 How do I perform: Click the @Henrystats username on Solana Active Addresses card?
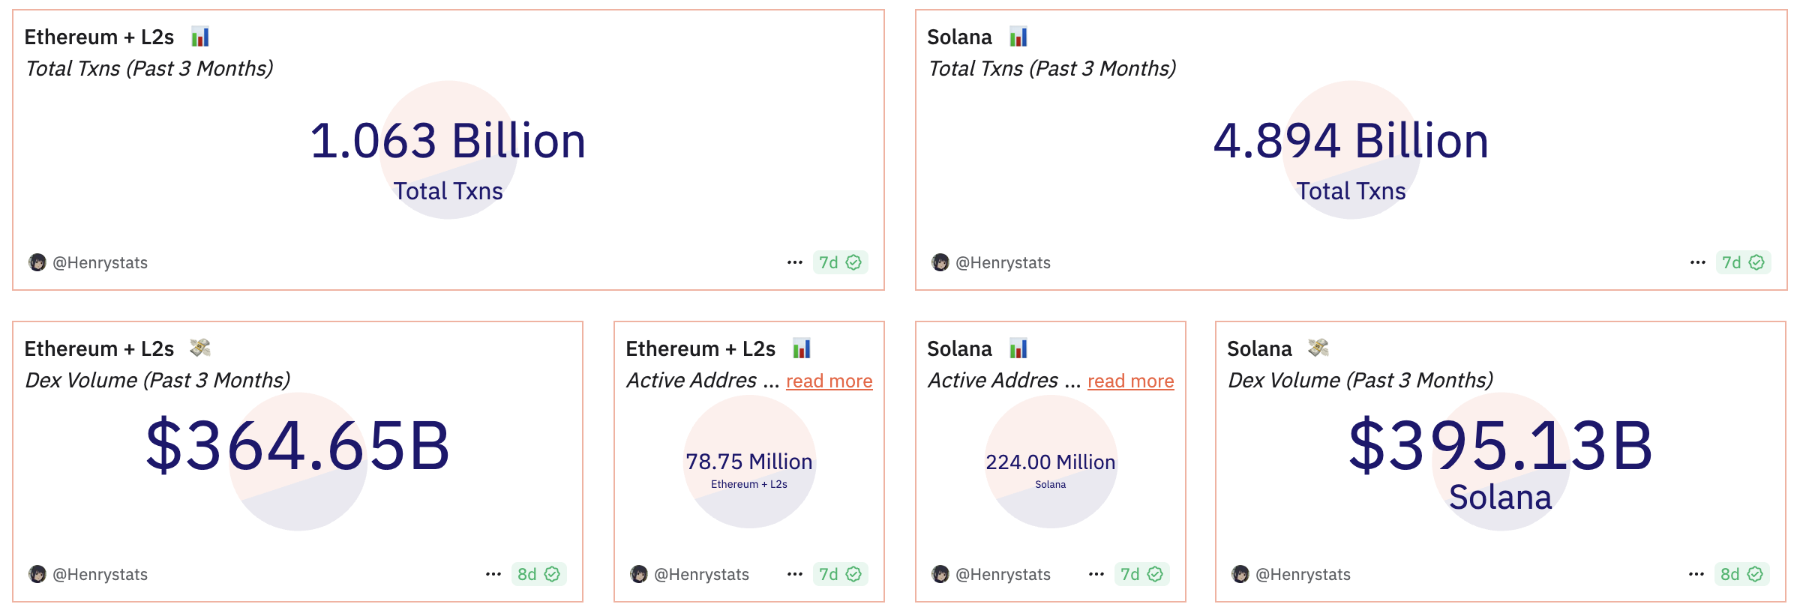coord(1002,574)
